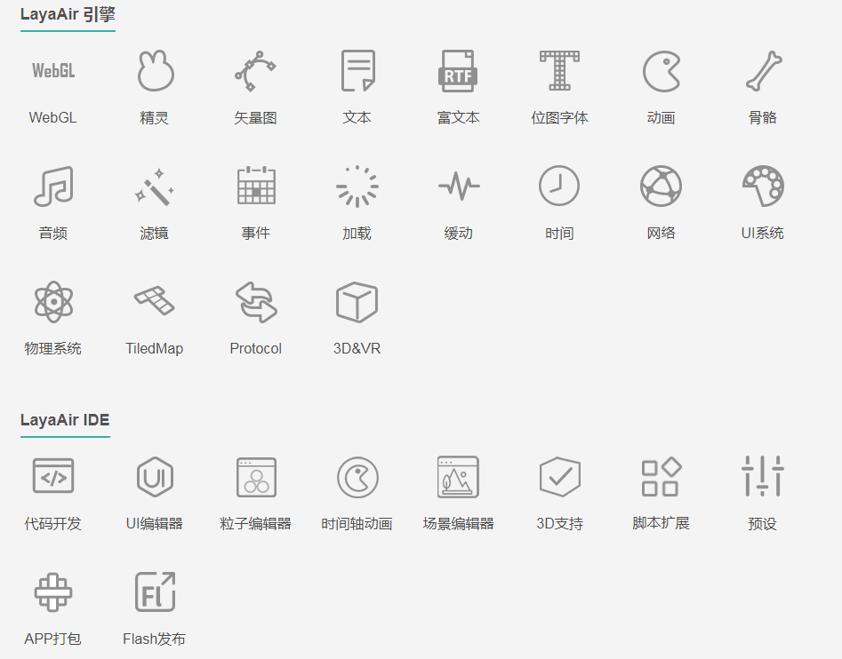Click the WebGL icon
Viewport: 842px width, 659px height.
[53, 71]
